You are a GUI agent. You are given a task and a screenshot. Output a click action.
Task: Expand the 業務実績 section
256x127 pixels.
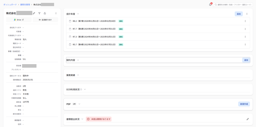[x=78, y=75]
